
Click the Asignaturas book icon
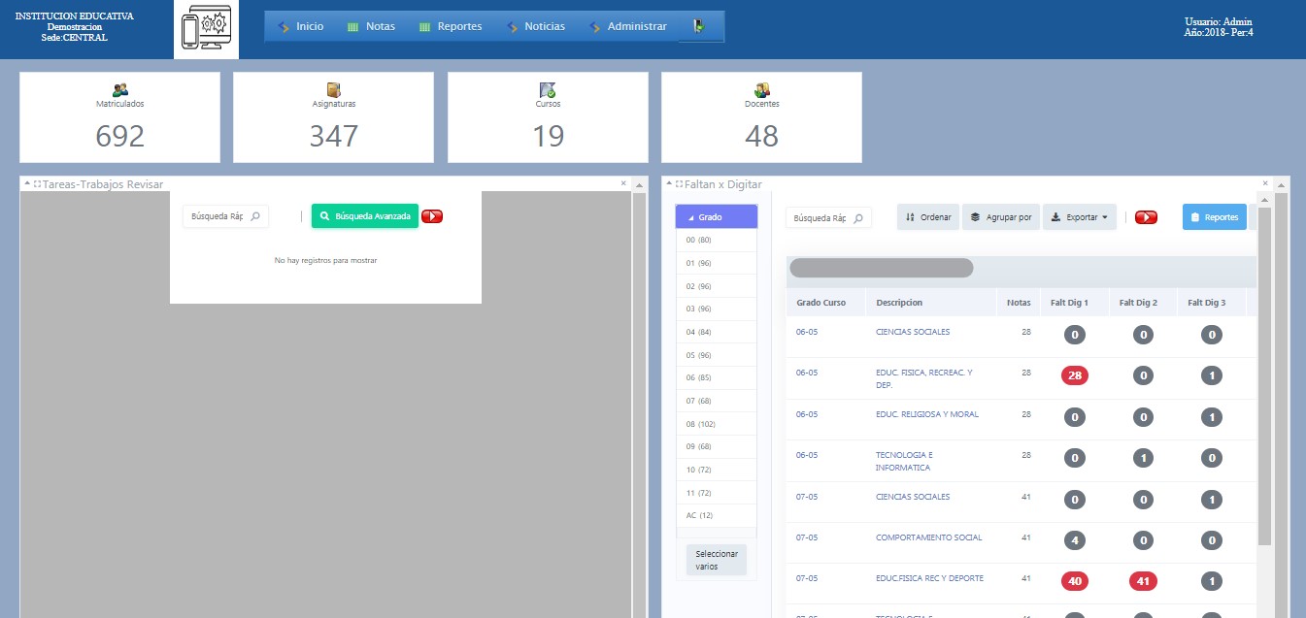[x=334, y=89]
